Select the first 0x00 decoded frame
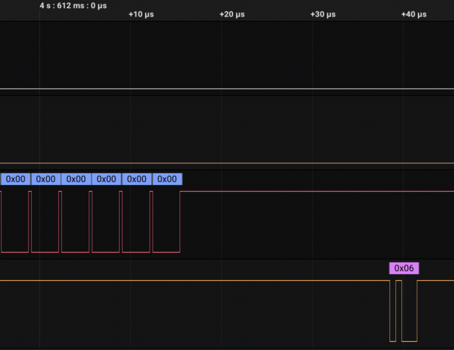Image resolution: width=454 pixels, height=350 pixels. click(16, 179)
